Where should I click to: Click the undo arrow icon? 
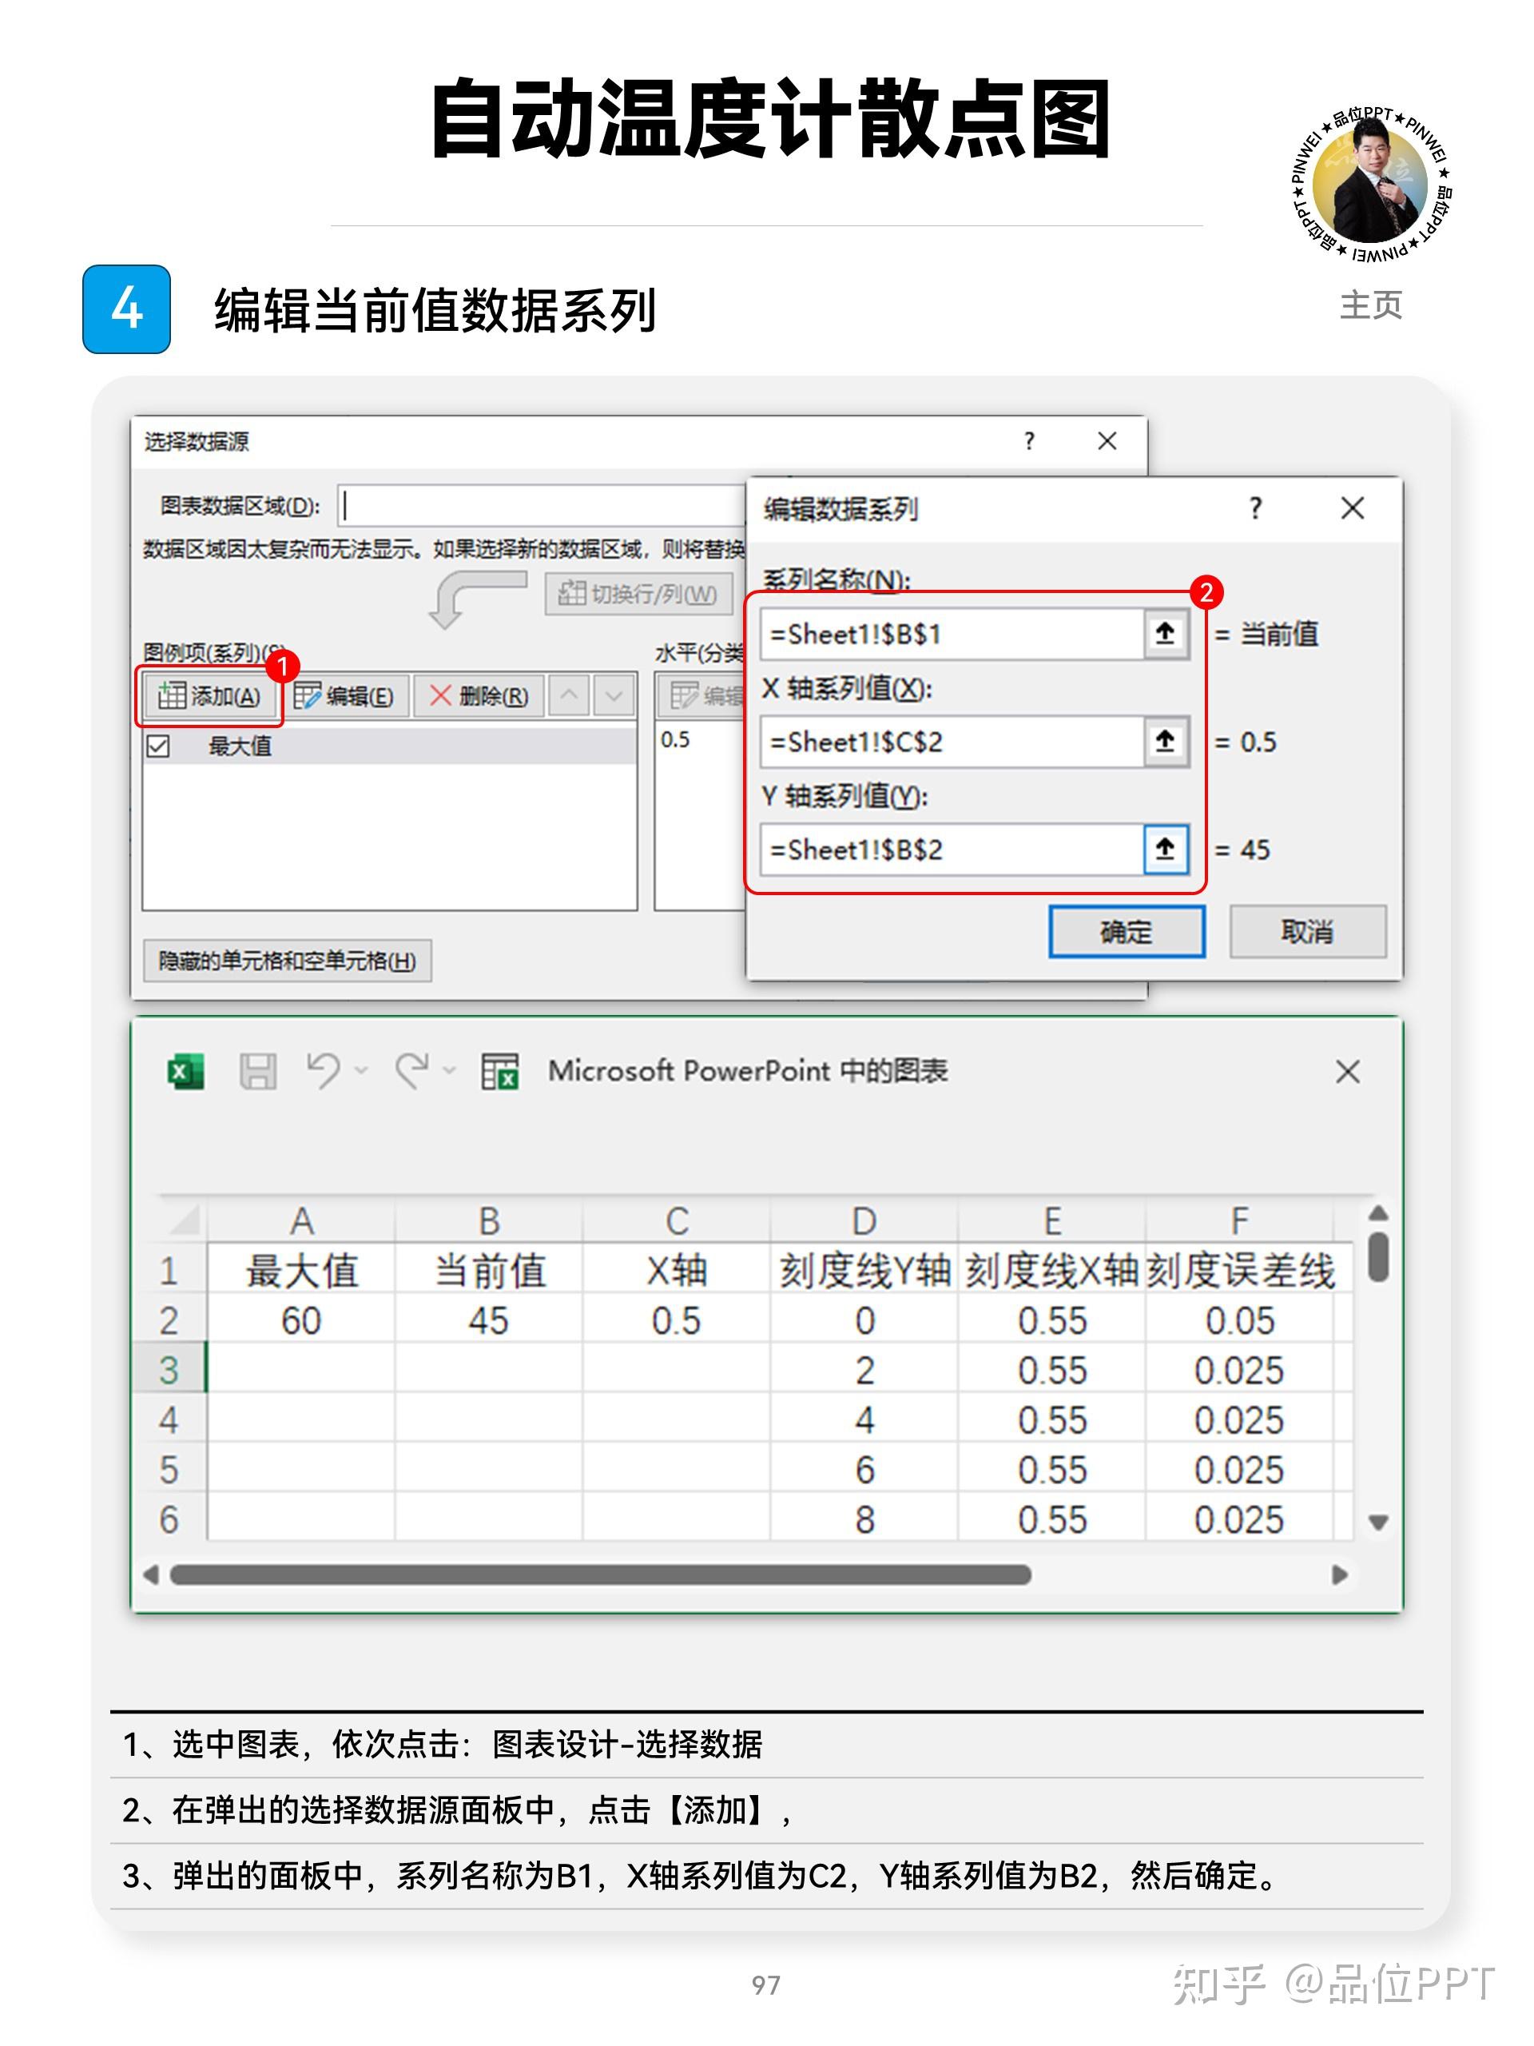point(323,1070)
